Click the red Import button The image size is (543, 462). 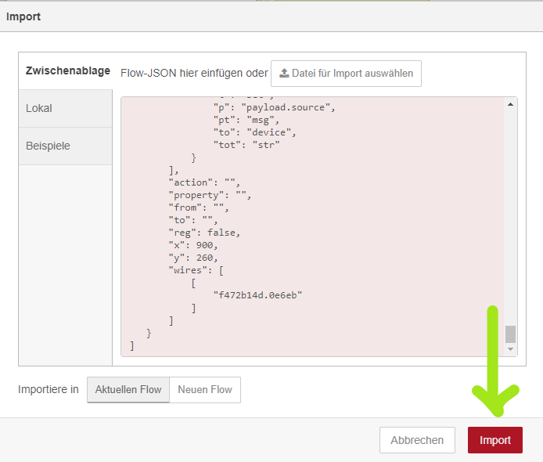pyautogui.click(x=494, y=440)
